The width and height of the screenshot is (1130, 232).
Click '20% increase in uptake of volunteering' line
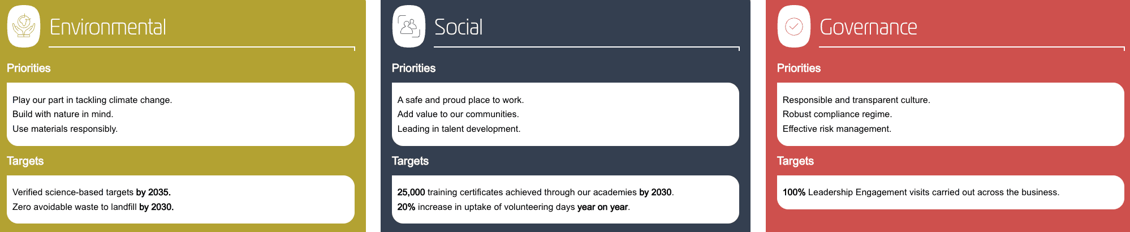point(514,207)
